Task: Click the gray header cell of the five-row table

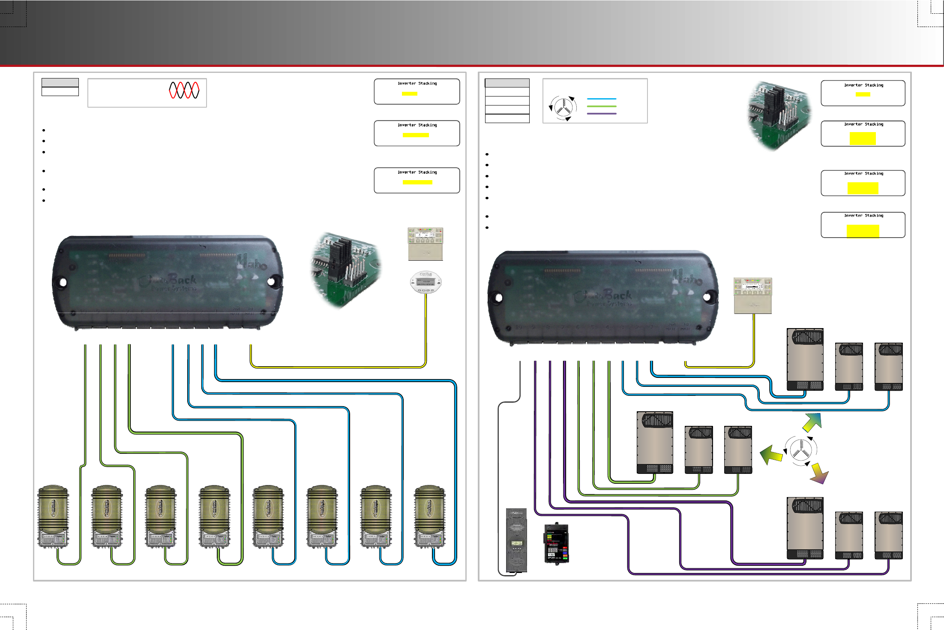Action: click(507, 83)
